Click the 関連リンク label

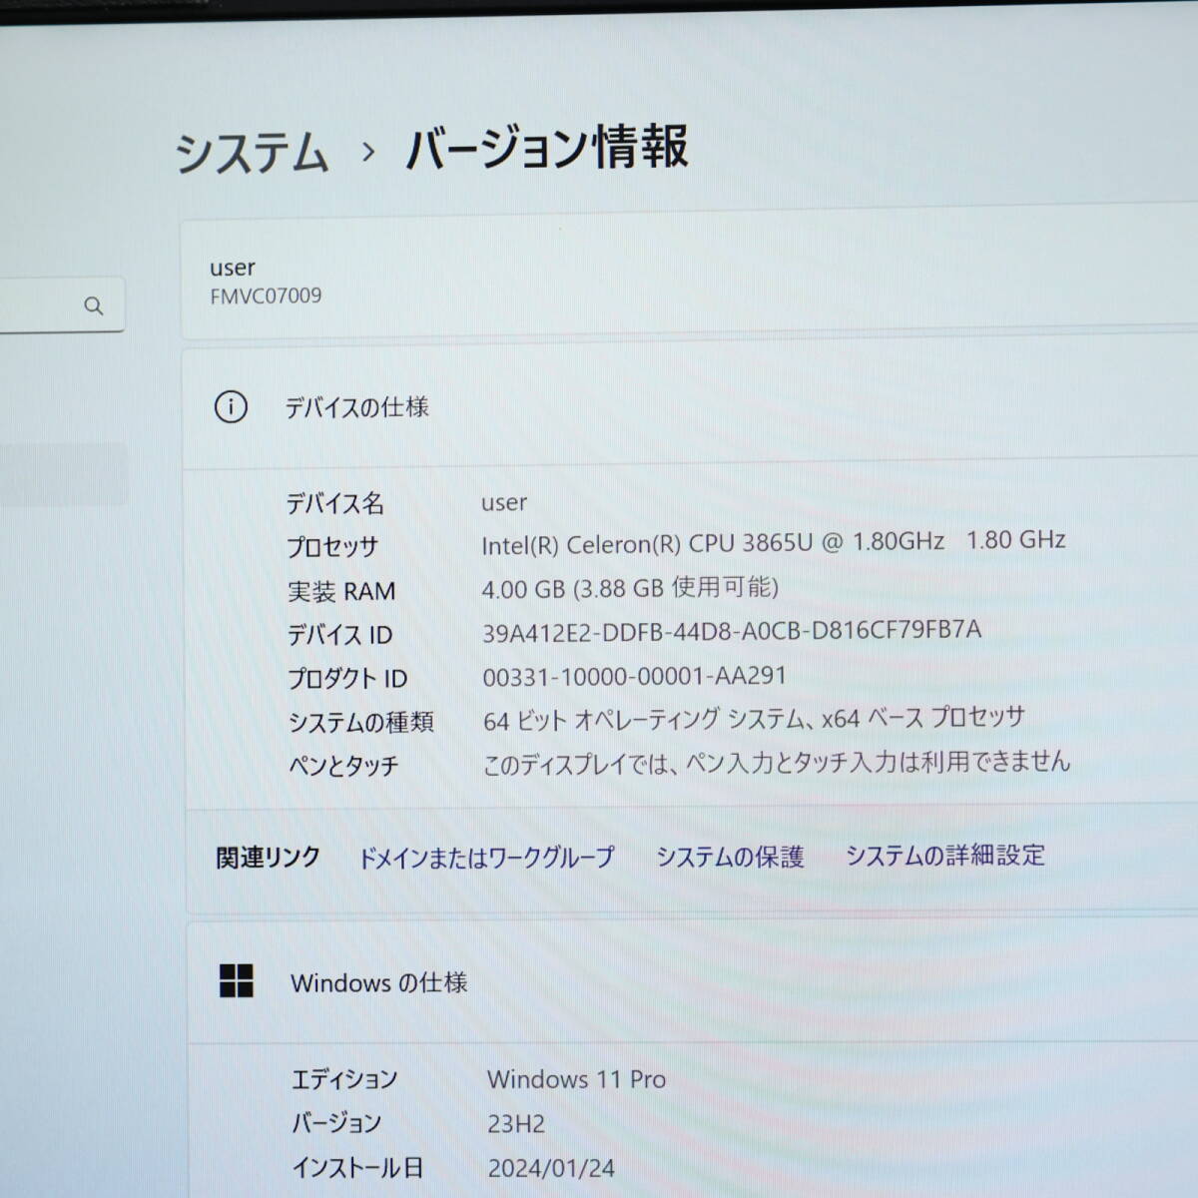point(268,858)
